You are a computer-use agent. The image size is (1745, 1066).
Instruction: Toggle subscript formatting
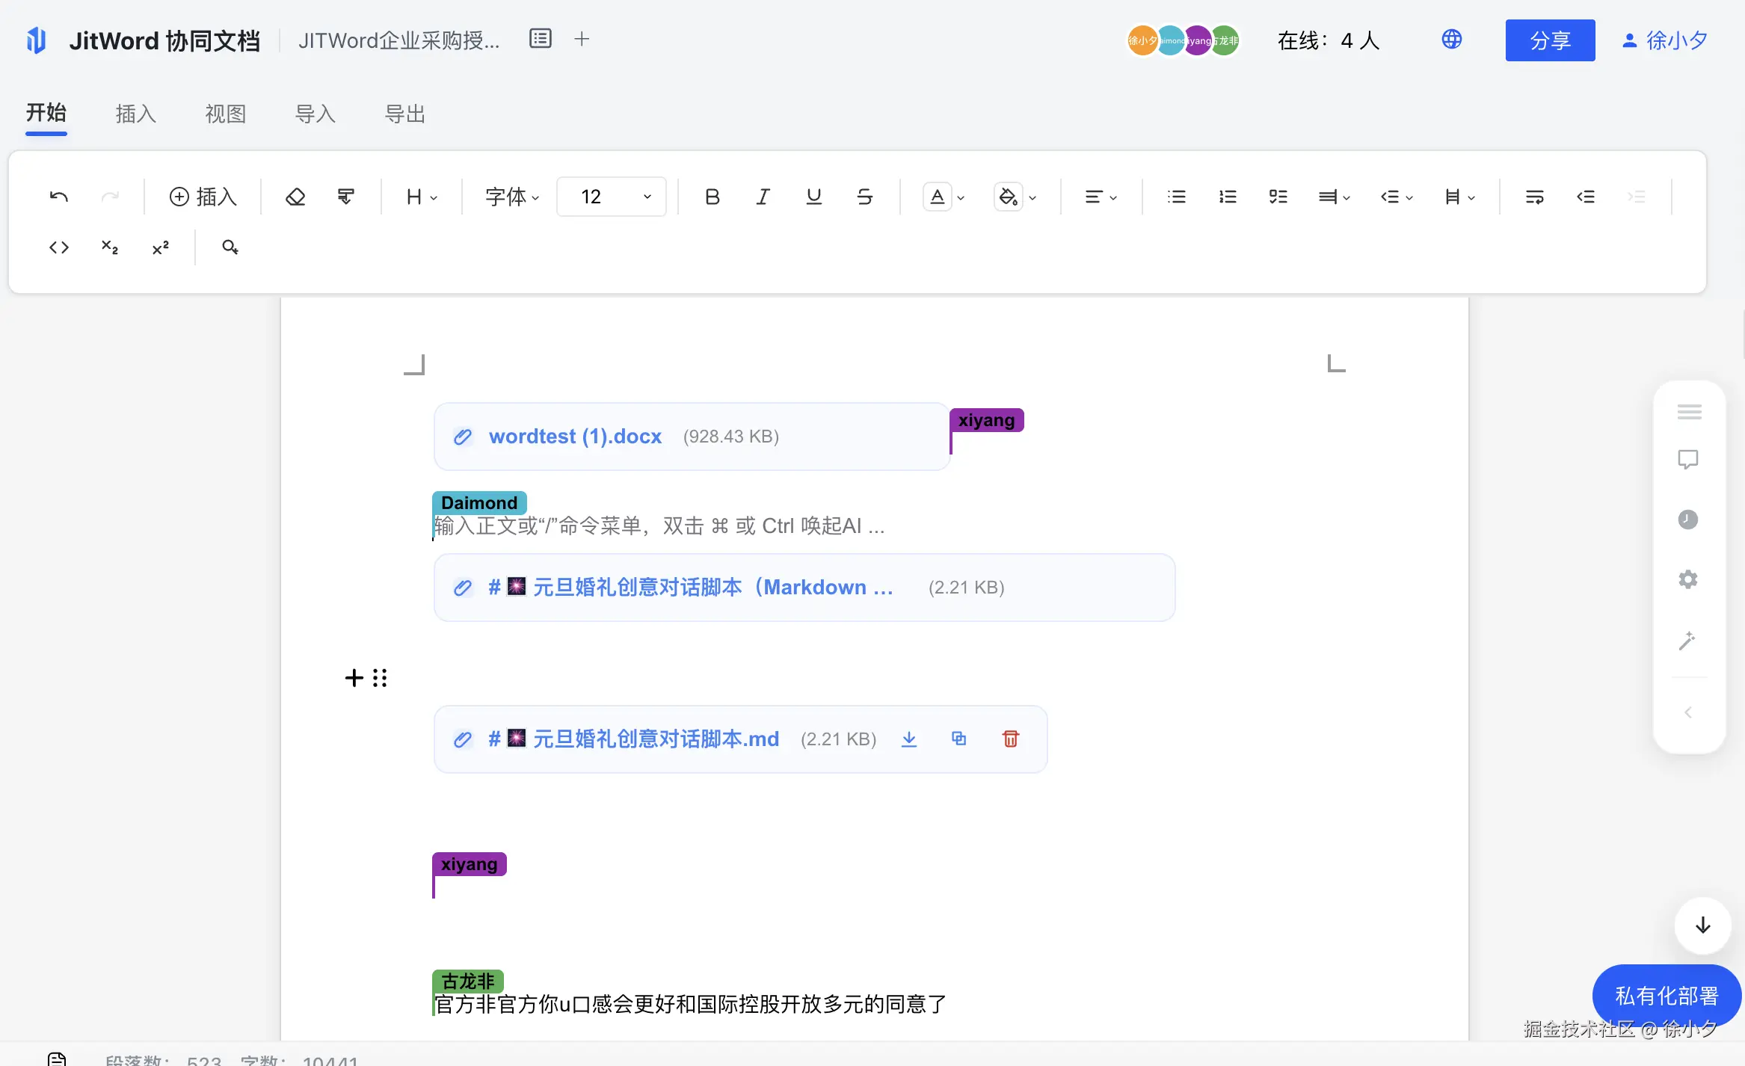coord(110,247)
